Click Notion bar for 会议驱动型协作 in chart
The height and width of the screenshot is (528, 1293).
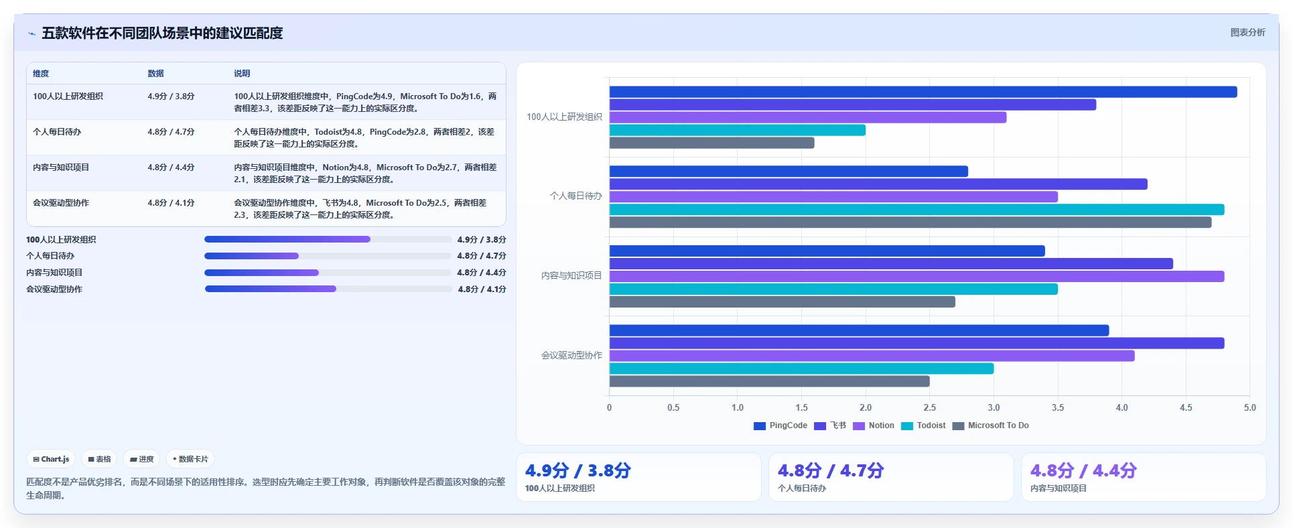pos(872,356)
